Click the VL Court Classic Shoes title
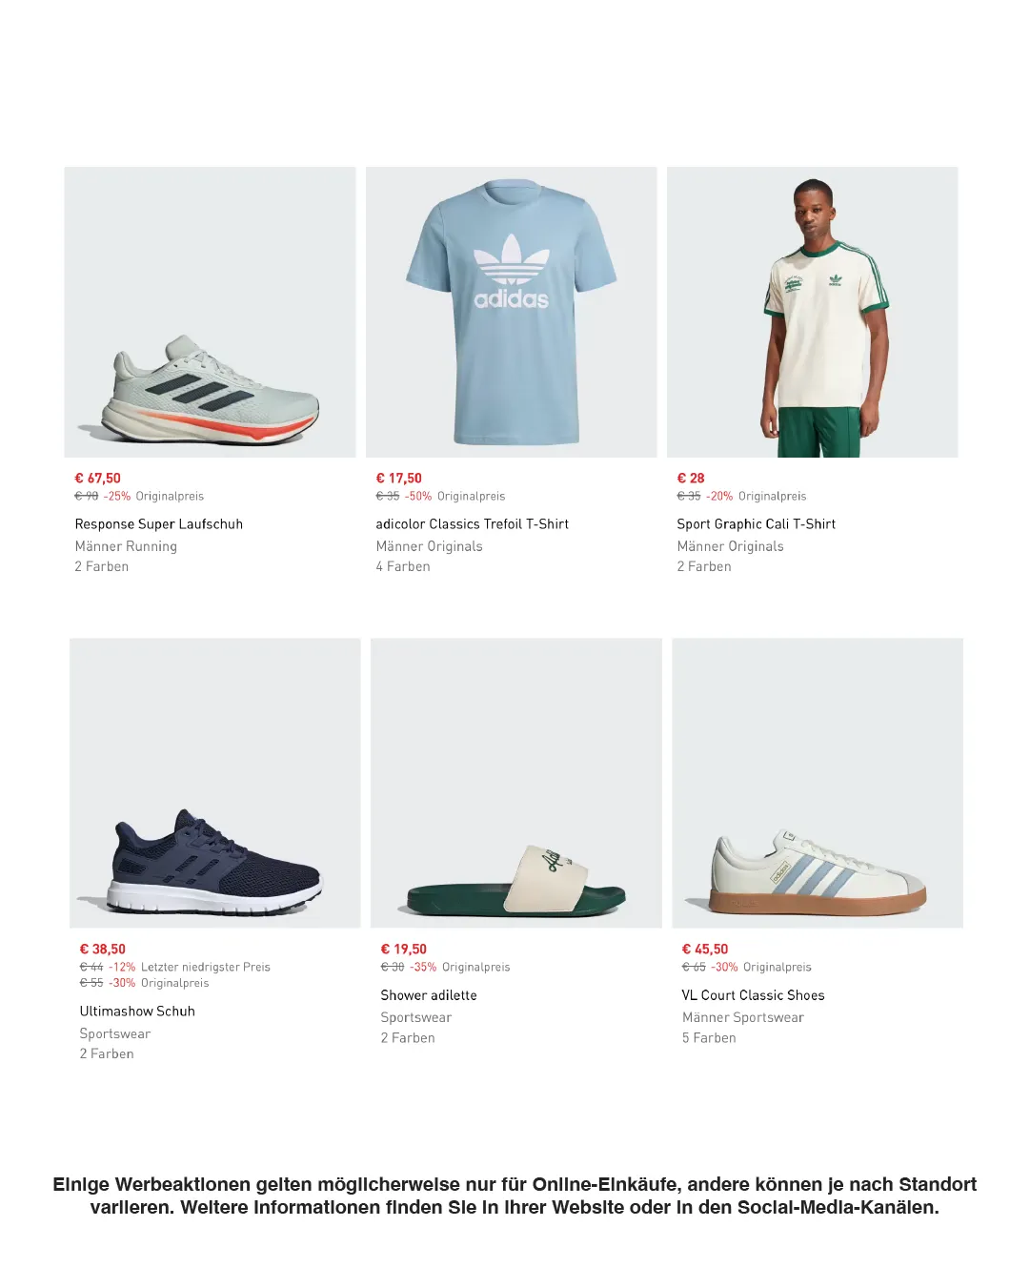The image size is (1030, 1288). [x=754, y=995]
